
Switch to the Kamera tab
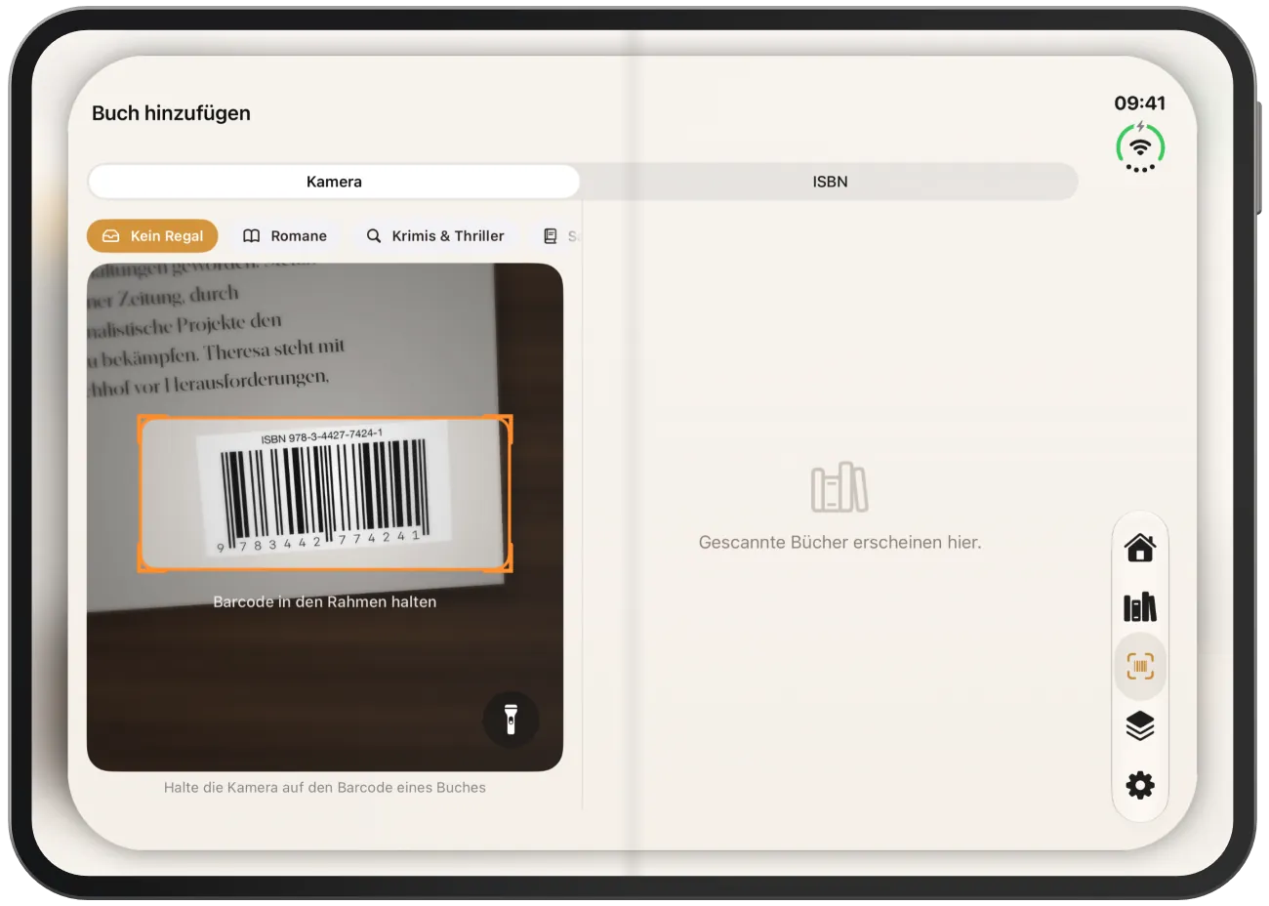click(334, 182)
